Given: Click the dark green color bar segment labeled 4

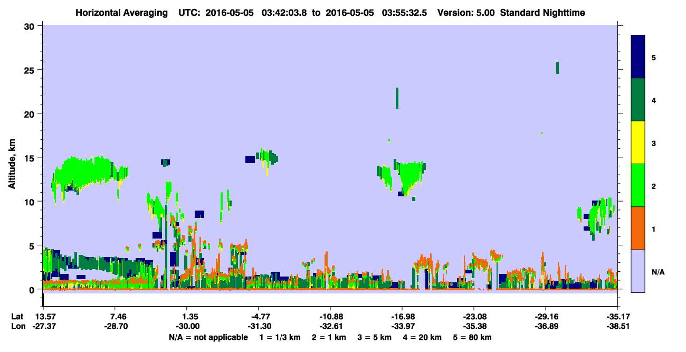Looking at the screenshot, I should [638, 100].
